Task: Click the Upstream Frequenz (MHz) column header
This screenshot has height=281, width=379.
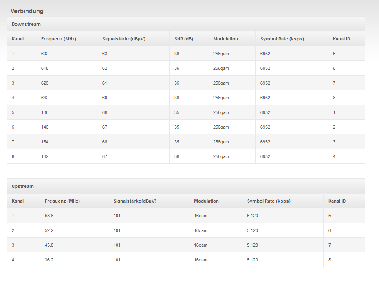Action: tap(62, 201)
